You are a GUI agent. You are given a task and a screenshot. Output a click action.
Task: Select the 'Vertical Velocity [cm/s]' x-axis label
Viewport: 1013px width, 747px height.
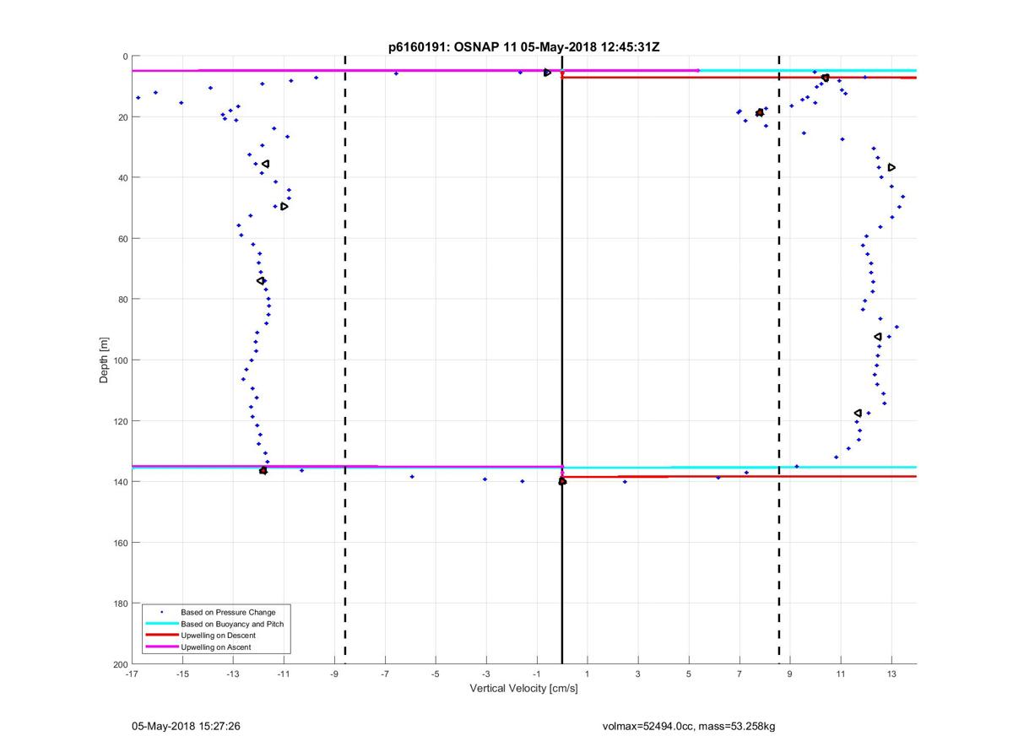[x=523, y=689]
